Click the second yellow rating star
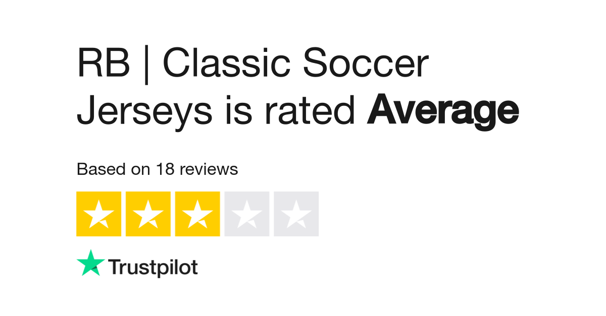 coord(148,214)
